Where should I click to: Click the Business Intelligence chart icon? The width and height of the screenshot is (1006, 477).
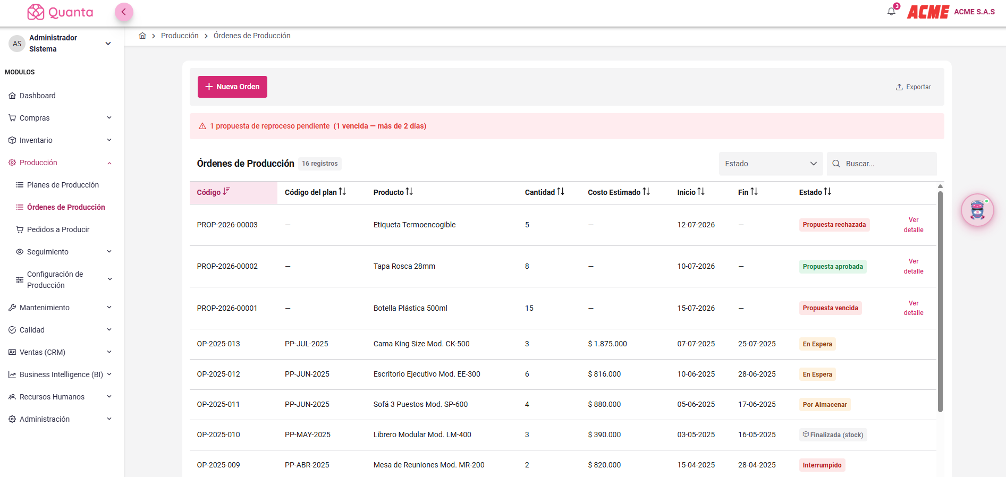pyautogui.click(x=12, y=374)
